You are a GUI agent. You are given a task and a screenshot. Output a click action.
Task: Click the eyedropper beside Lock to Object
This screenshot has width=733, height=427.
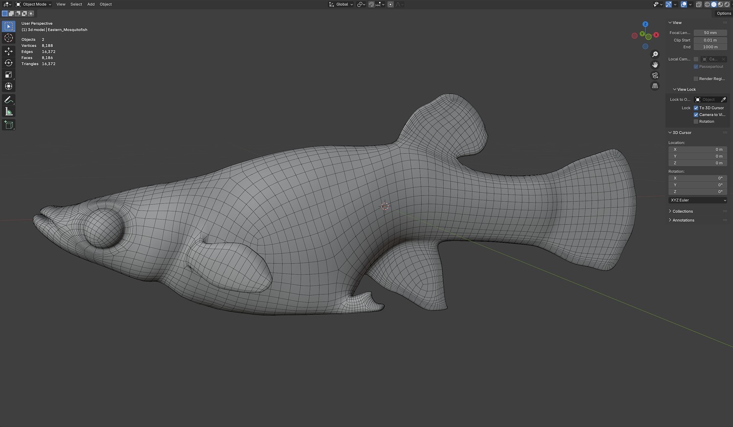pyautogui.click(x=724, y=100)
